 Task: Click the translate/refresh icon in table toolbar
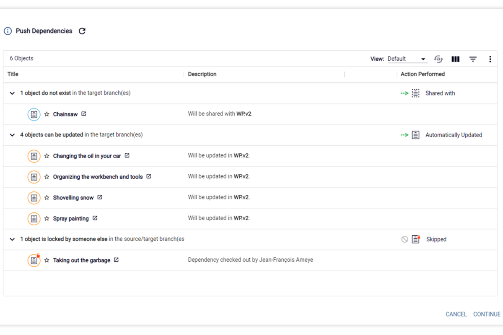point(438,59)
